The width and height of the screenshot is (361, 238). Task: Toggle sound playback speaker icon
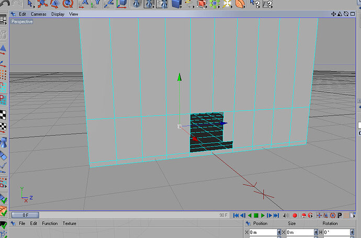(x=286, y=216)
